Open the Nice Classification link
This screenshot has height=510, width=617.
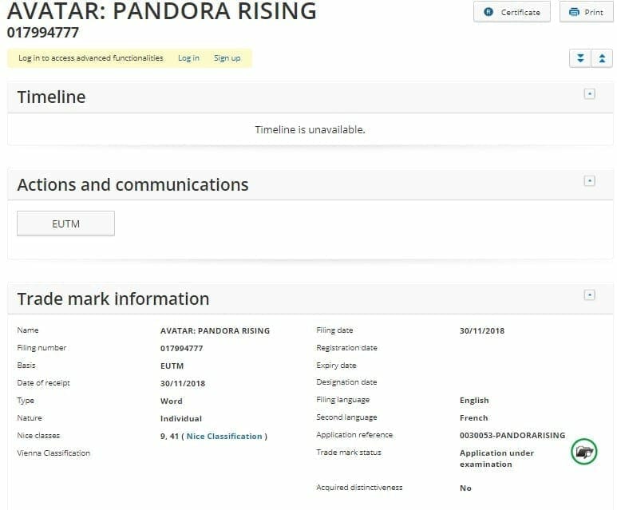(x=224, y=436)
